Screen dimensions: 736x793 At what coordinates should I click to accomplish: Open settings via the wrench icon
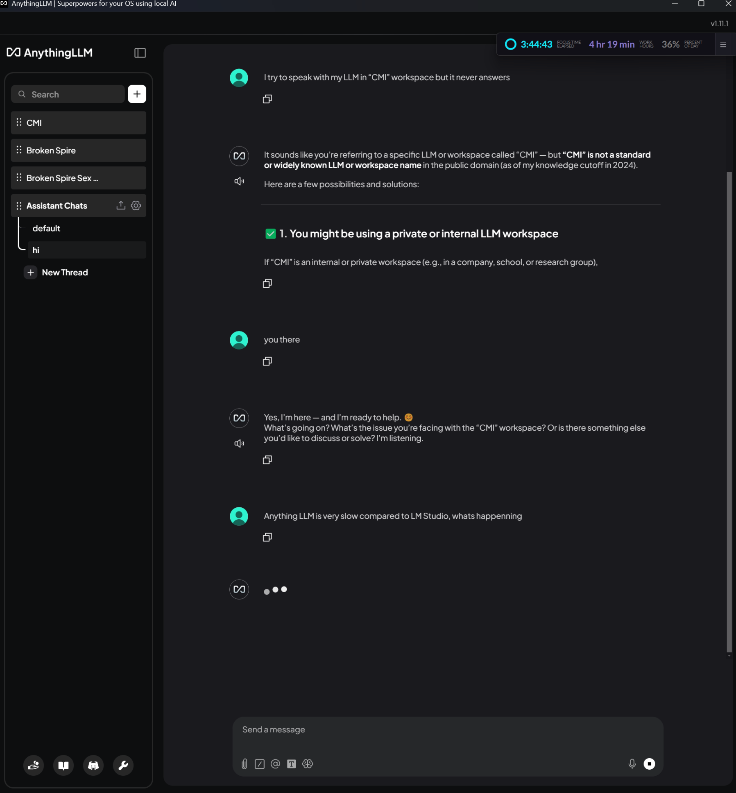[x=123, y=765]
